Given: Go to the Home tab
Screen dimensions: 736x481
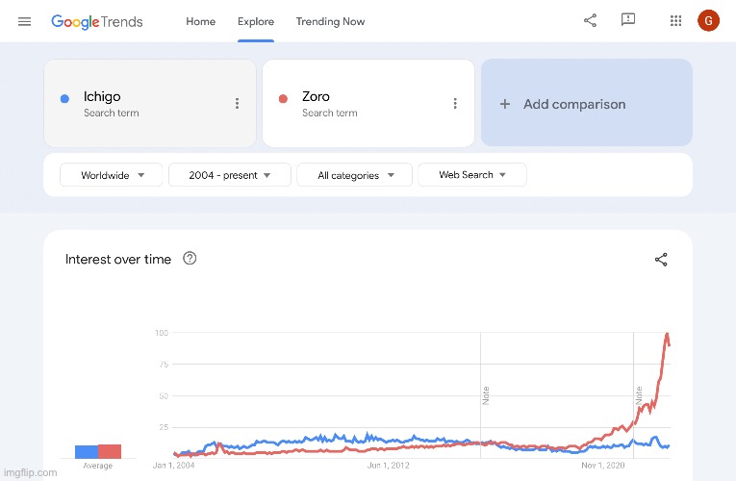Looking at the screenshot, I should (200, 21).
